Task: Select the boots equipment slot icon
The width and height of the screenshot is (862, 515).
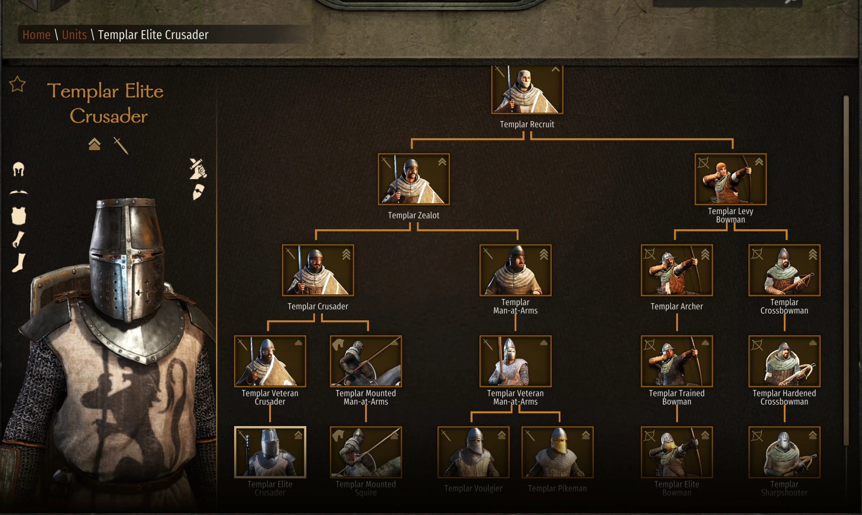Action: 19,262
